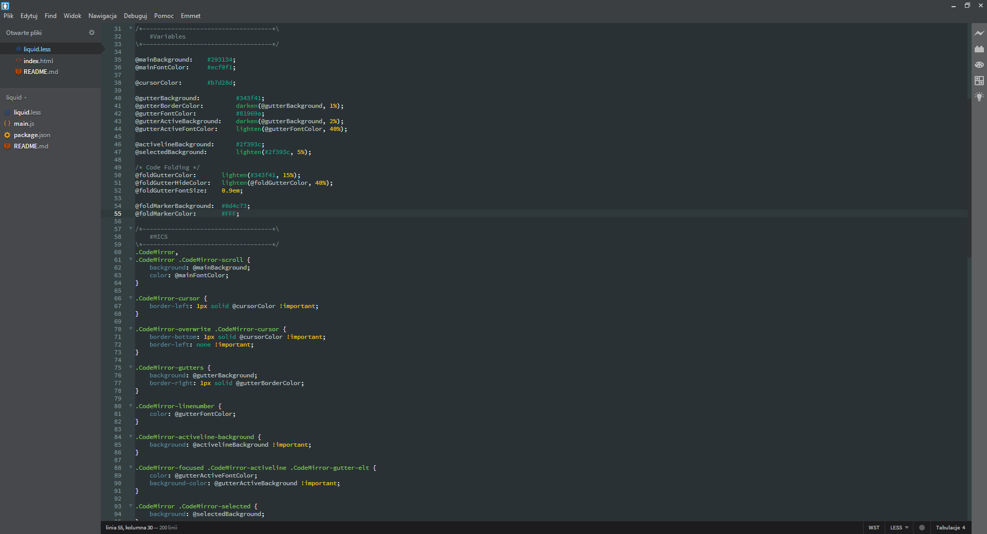Viewport: 987px width, 534px height.
Task: Click the gear icon beside Otwarte pliki
Action: coord(92,32)
